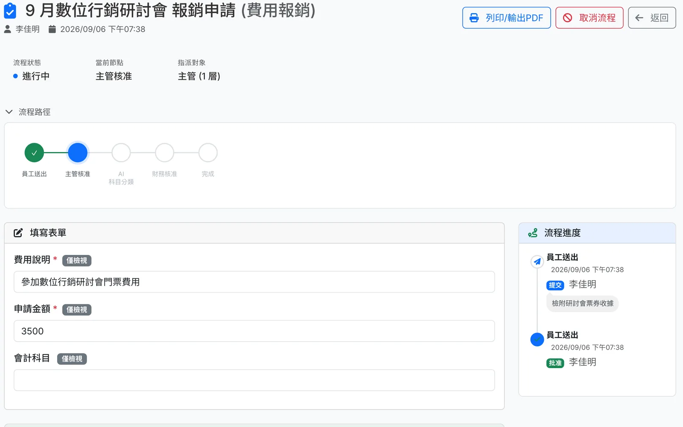This screenshot has height=427, width=683.
Task: Click the 主管 (1 層) assignee text
Action: 199,76
